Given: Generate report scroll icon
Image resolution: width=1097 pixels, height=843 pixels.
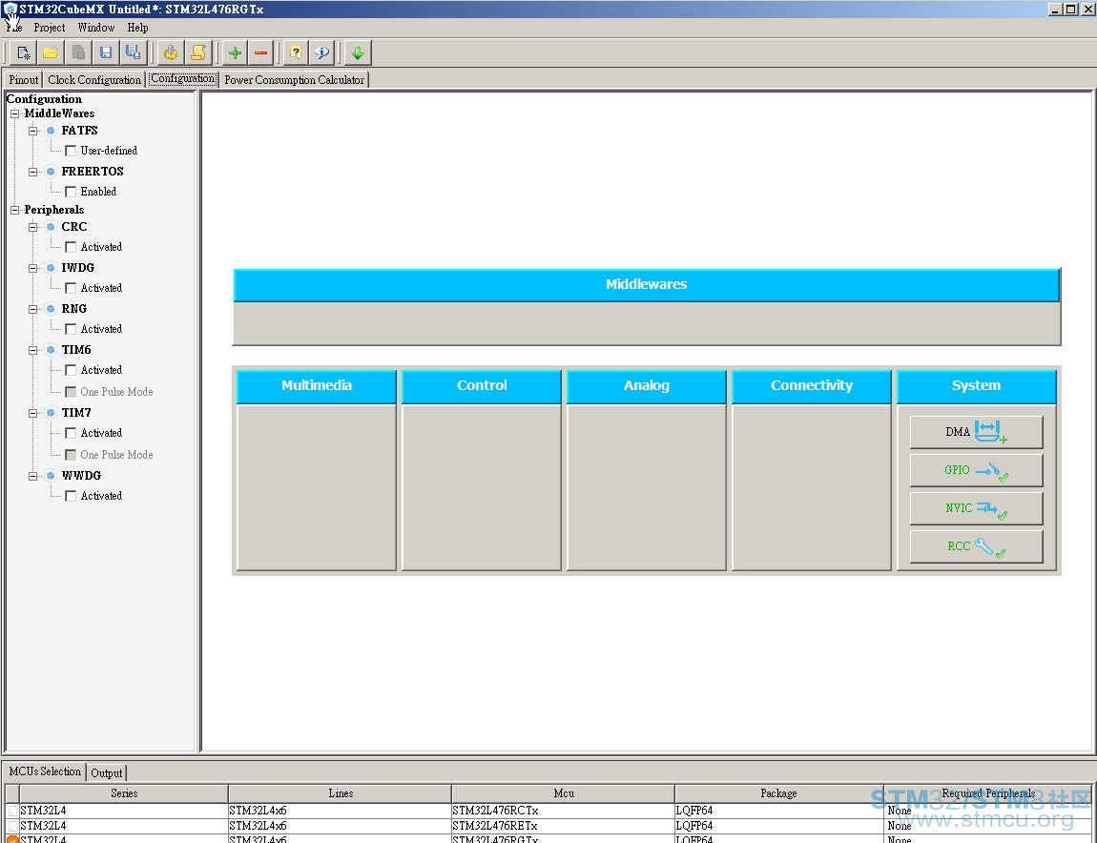Looking at the screenshot, I should [198, 52].
